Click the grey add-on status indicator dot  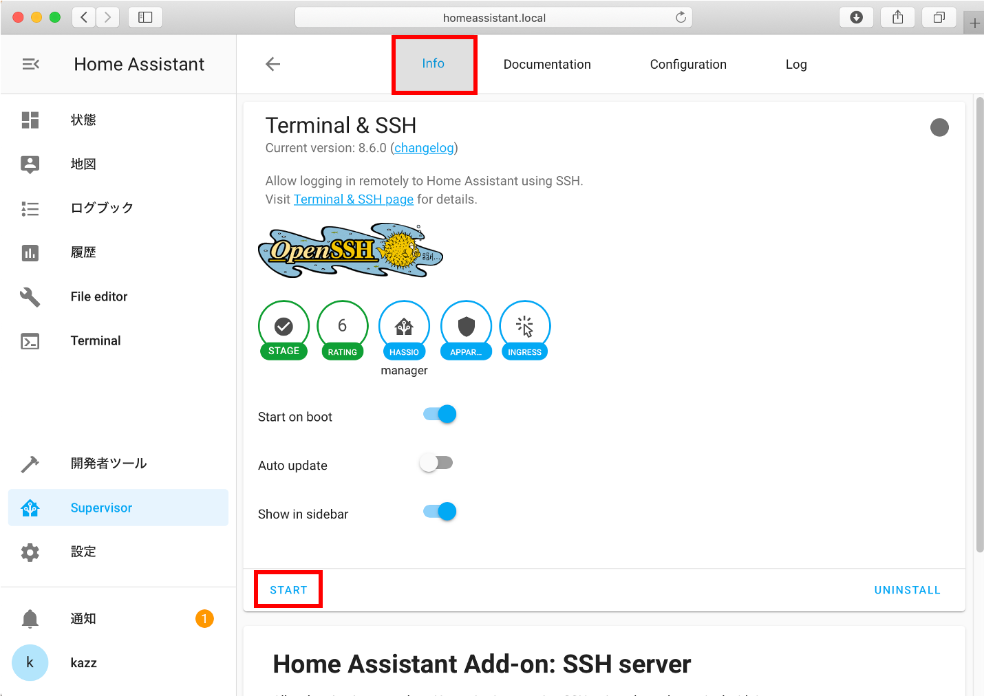point(939,127)
